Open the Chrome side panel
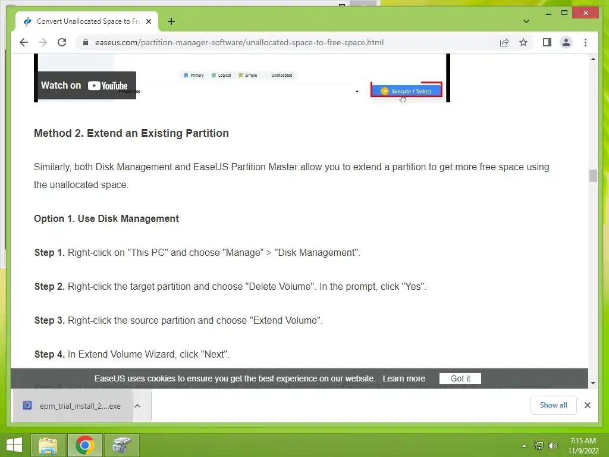Image resolution: width=609 pixels, height=457 pixels. tap(547, 42)
